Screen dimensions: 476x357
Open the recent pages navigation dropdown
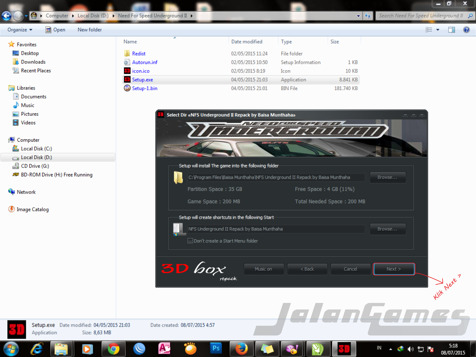[26, 16]
